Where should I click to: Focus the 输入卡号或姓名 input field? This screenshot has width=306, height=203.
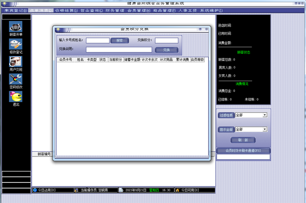coord(98,40)
